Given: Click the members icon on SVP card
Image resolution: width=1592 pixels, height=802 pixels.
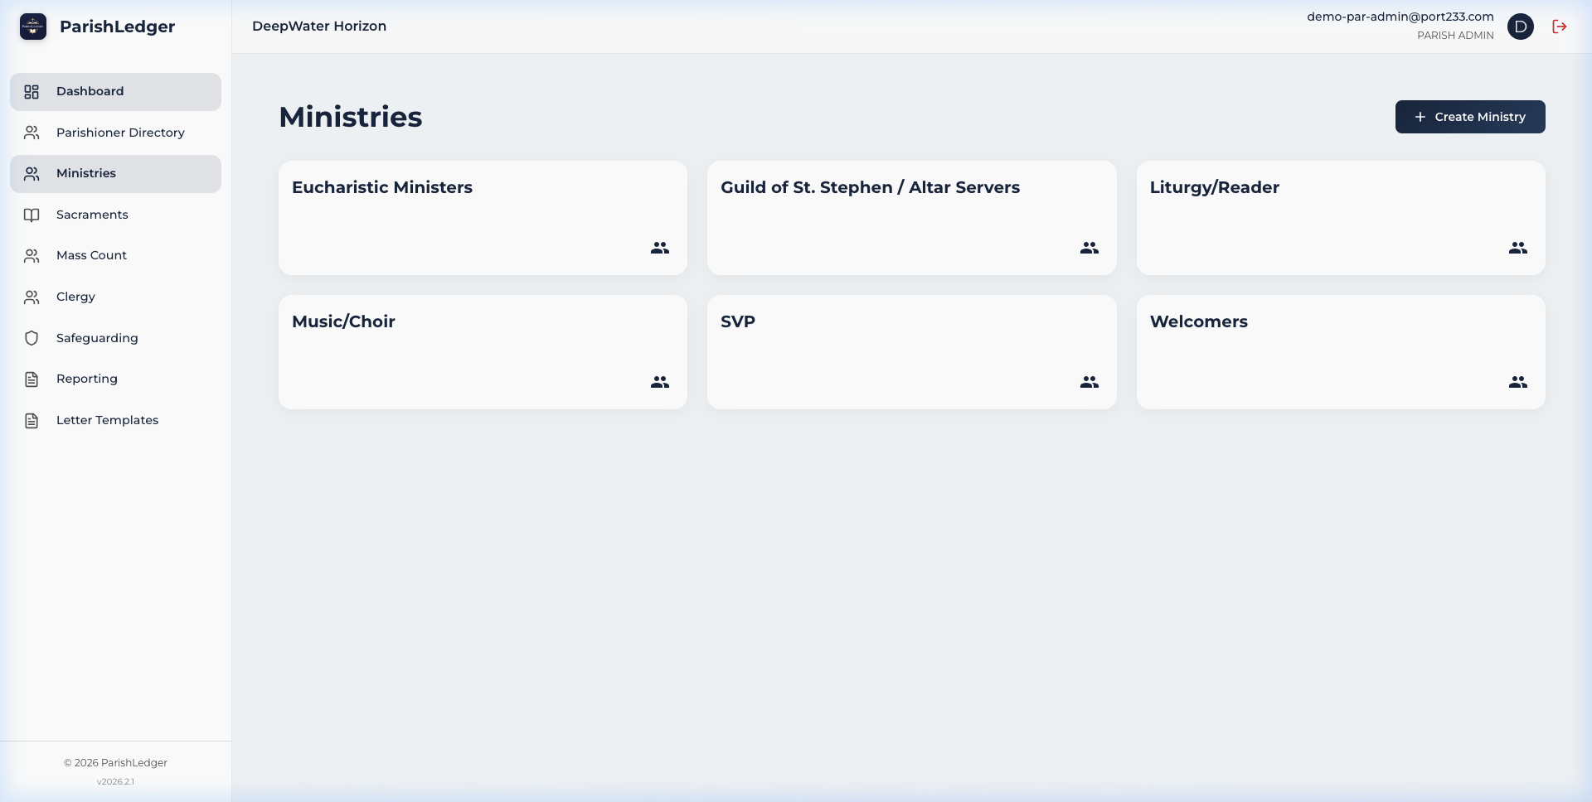Looking at the screenshot, I should pyautogui.click(x=1088, y=382).
